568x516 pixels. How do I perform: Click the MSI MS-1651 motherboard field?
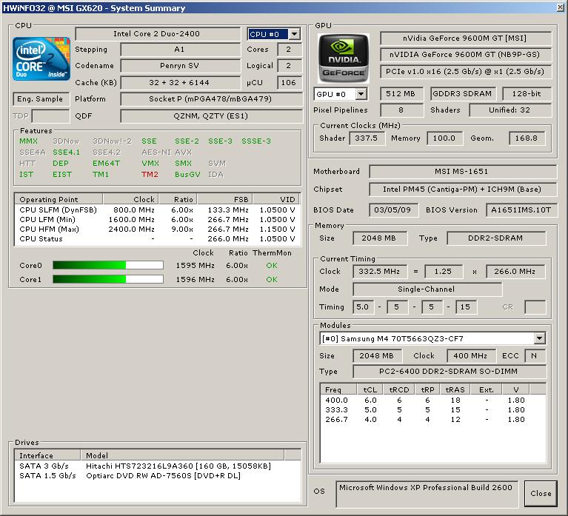click(x=463, y=172)
